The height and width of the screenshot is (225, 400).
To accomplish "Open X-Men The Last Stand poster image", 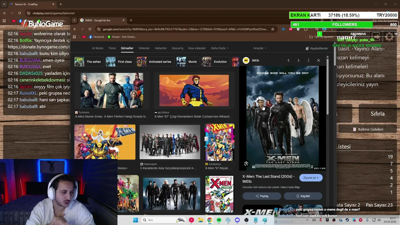I will point(282,118).
